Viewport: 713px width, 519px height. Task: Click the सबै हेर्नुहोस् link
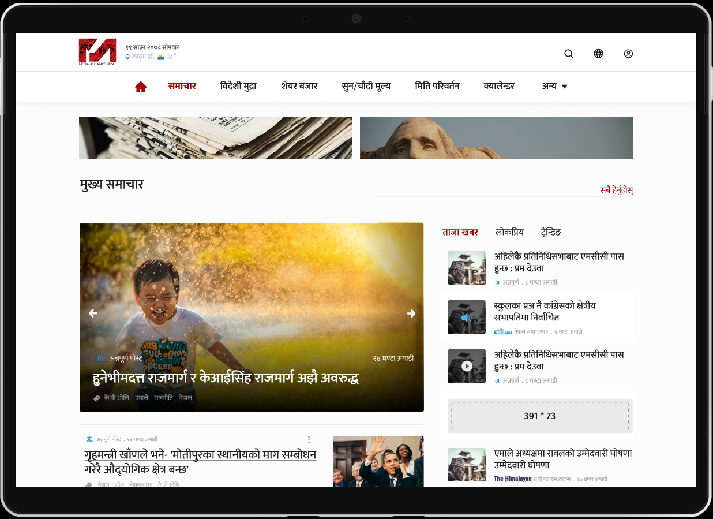tap(616, 190)
